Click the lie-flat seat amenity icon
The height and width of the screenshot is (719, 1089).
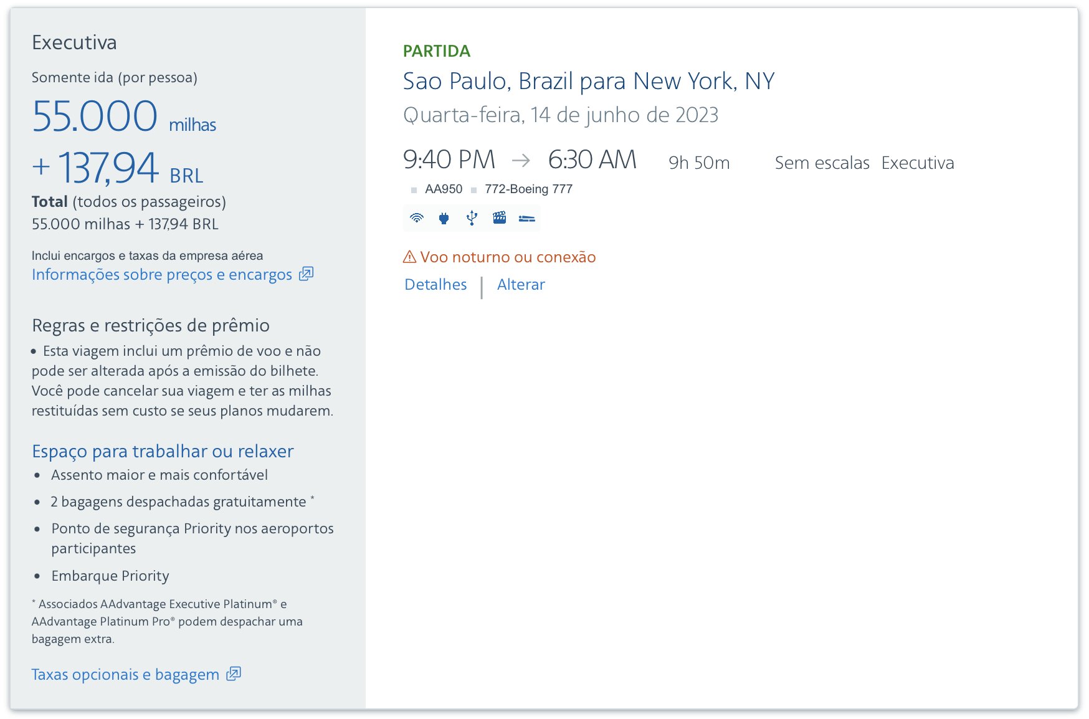pos(527,218)
